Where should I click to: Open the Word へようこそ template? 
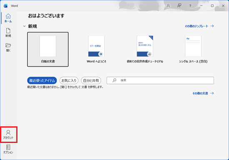point(97,49)
